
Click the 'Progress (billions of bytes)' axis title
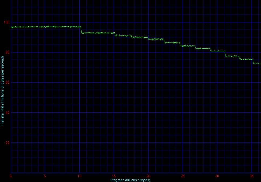tap(130, 180)
